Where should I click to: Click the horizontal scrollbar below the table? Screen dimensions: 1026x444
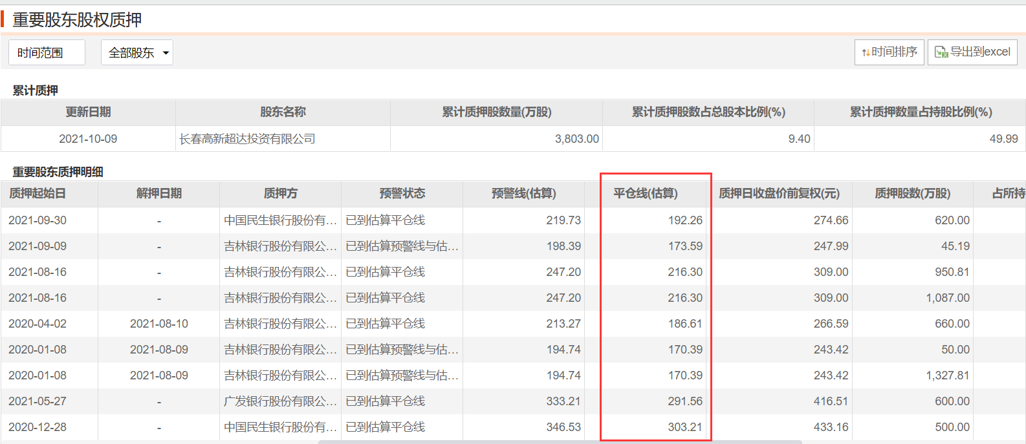(560, 442)
